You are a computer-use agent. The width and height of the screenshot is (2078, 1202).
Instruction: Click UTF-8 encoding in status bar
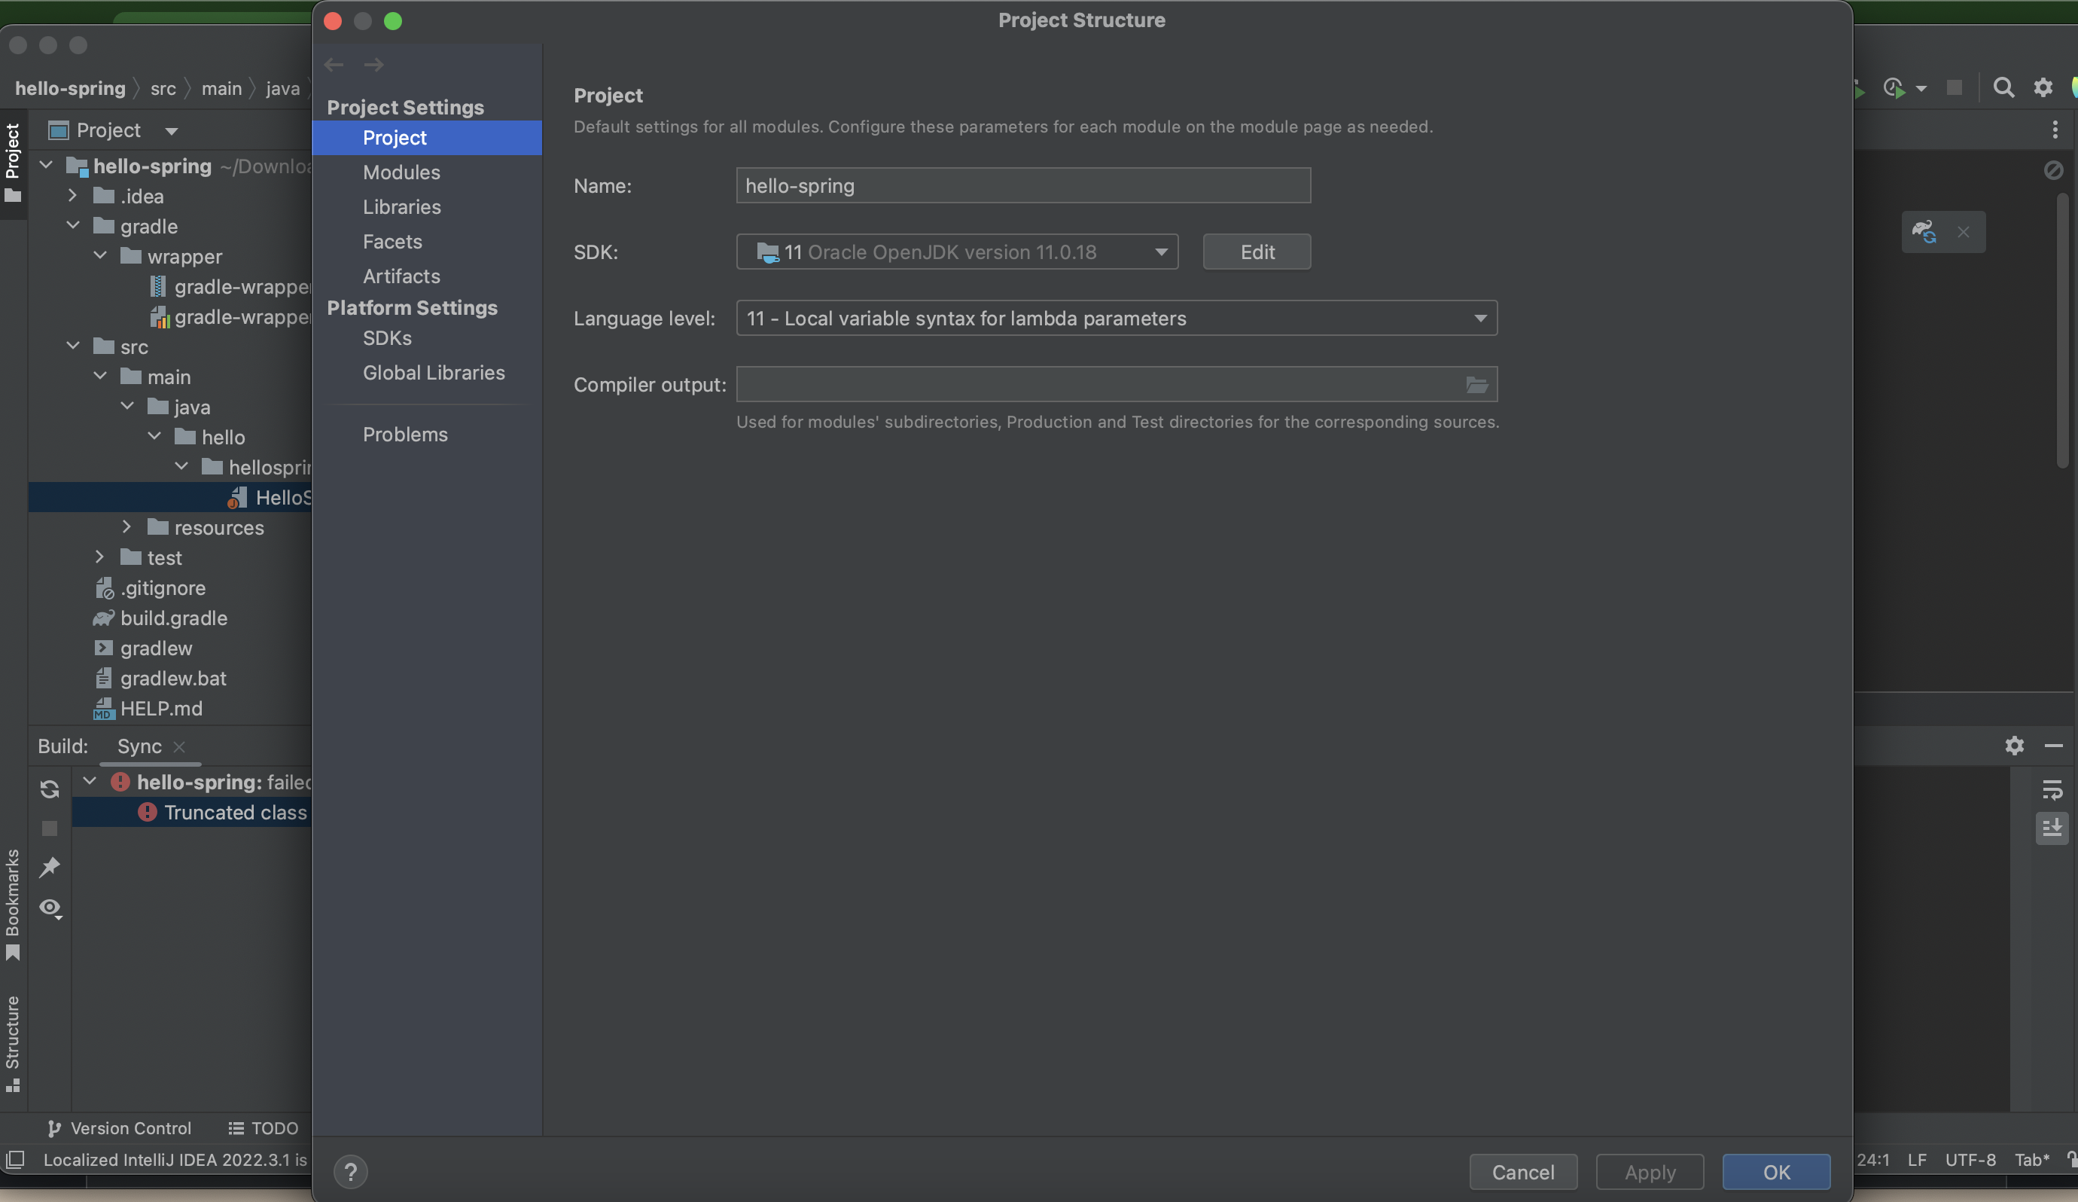pyautogui.click(x=1971, y=1159)
